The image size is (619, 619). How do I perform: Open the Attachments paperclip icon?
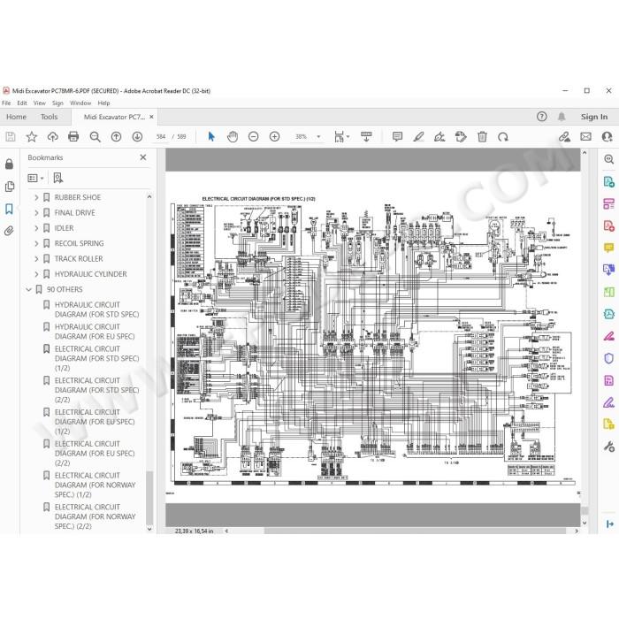coord(9,231)
